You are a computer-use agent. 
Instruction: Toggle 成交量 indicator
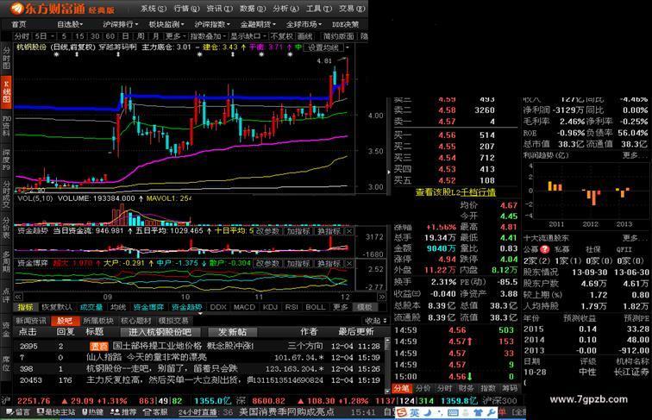91,307
